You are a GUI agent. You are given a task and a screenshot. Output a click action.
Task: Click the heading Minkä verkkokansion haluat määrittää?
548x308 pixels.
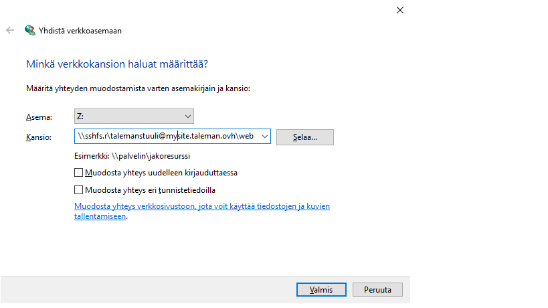[x=117, y=64]
